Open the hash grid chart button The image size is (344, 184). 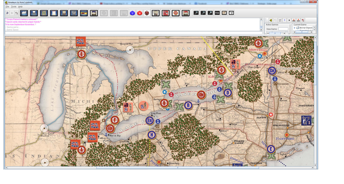74,13
